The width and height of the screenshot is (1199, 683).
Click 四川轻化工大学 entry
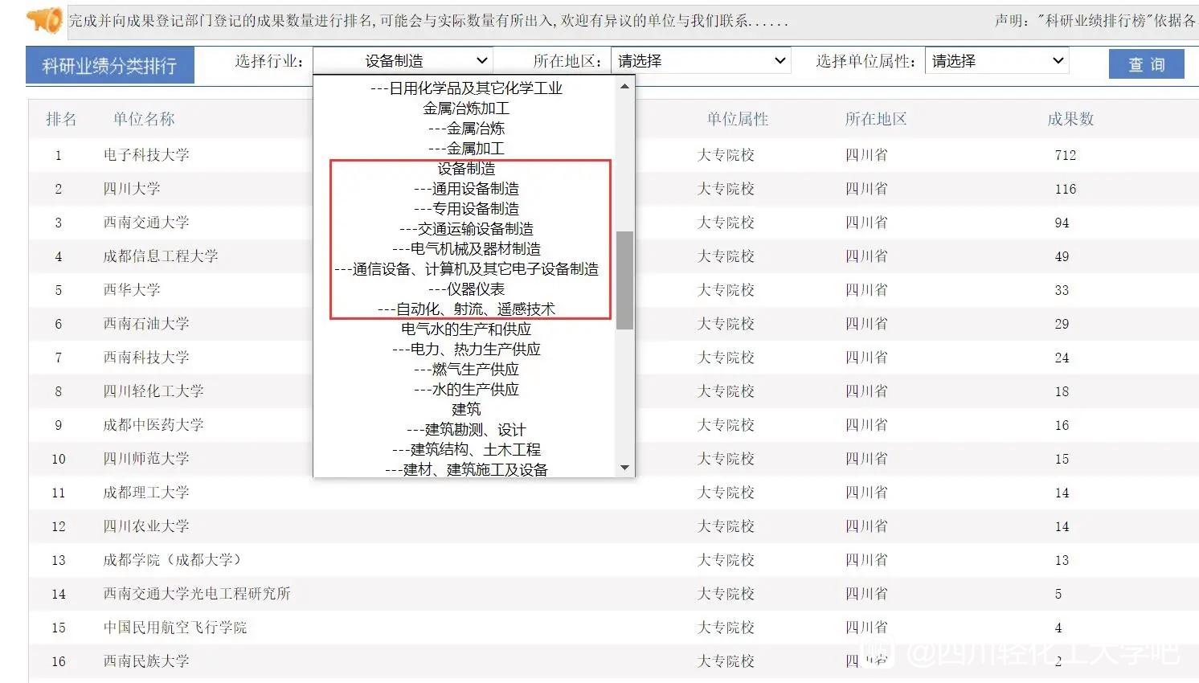[x=153, y=391]
